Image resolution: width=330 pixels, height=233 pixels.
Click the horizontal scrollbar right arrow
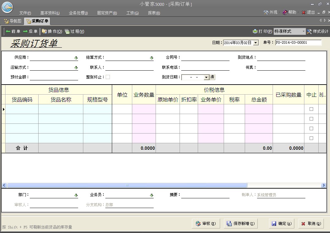point(324,185)
